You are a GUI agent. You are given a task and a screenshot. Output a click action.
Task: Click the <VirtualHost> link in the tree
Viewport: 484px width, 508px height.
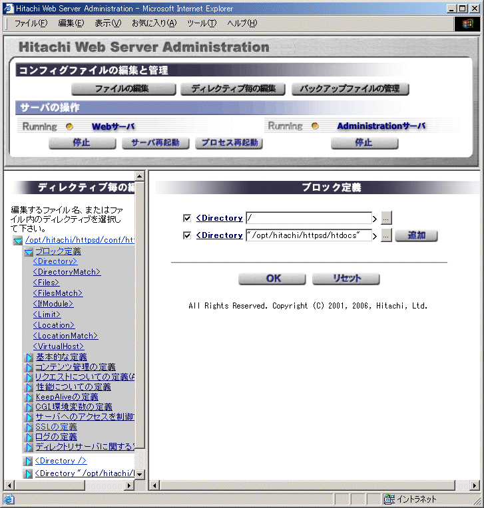click(x=59, y=346)
